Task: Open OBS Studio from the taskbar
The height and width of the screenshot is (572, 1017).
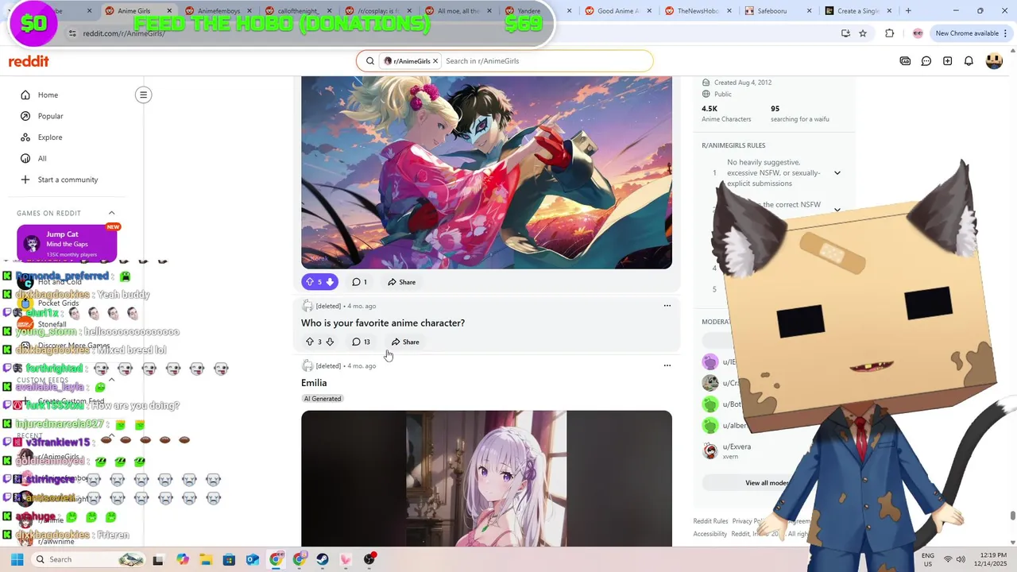Action: [x=369, y=559]
